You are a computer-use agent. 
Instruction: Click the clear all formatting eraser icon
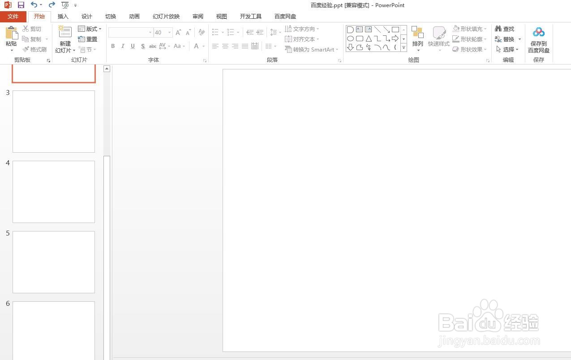202,32
